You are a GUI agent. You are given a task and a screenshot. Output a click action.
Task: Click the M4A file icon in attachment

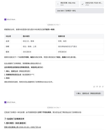(58, 4)
